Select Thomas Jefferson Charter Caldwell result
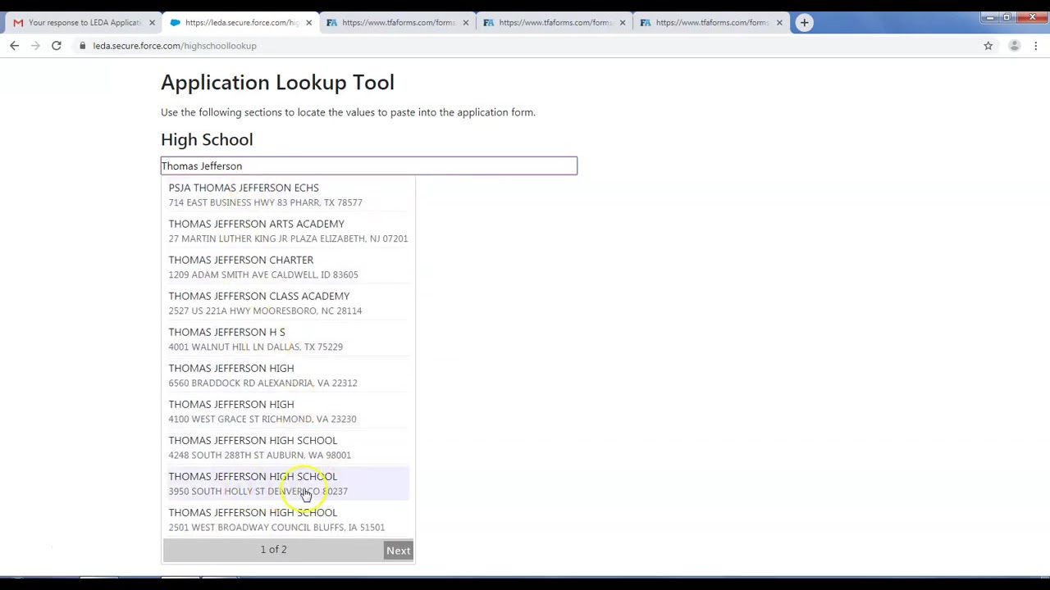The width and height of the screenshot is (1050, 590). click(x=288, y=267)
